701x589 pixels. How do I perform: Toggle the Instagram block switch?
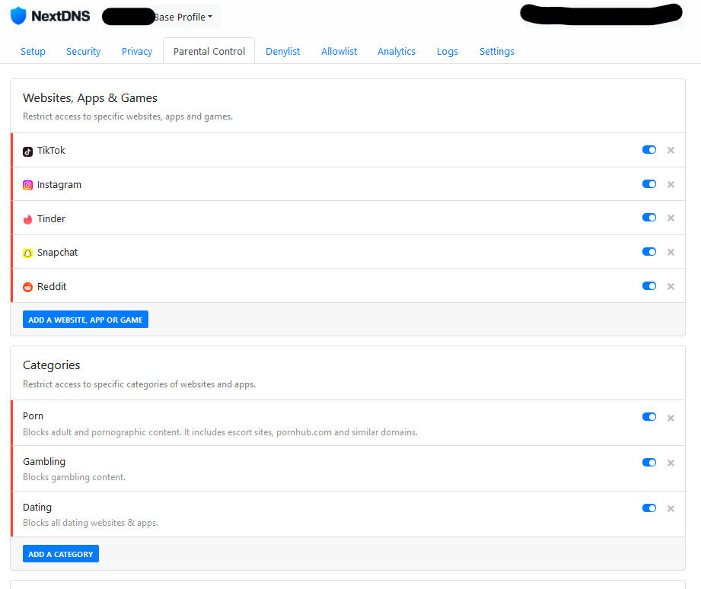pos(649,183)
